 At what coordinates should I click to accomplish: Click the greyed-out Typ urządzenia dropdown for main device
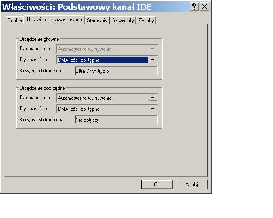(107, 49)
